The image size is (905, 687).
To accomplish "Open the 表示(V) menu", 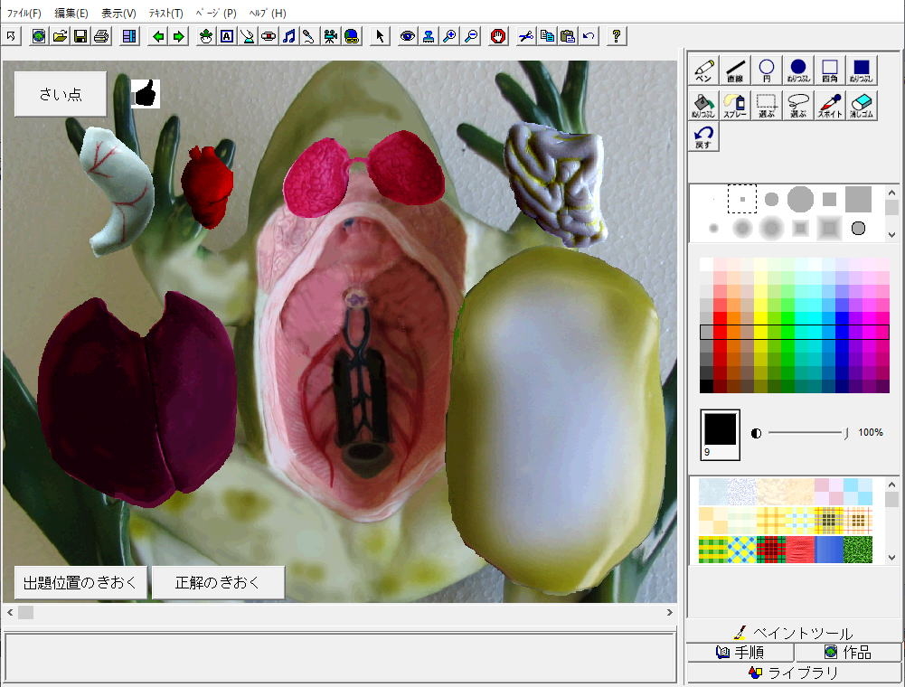I will pyautogui.click(x=118, y=14).
